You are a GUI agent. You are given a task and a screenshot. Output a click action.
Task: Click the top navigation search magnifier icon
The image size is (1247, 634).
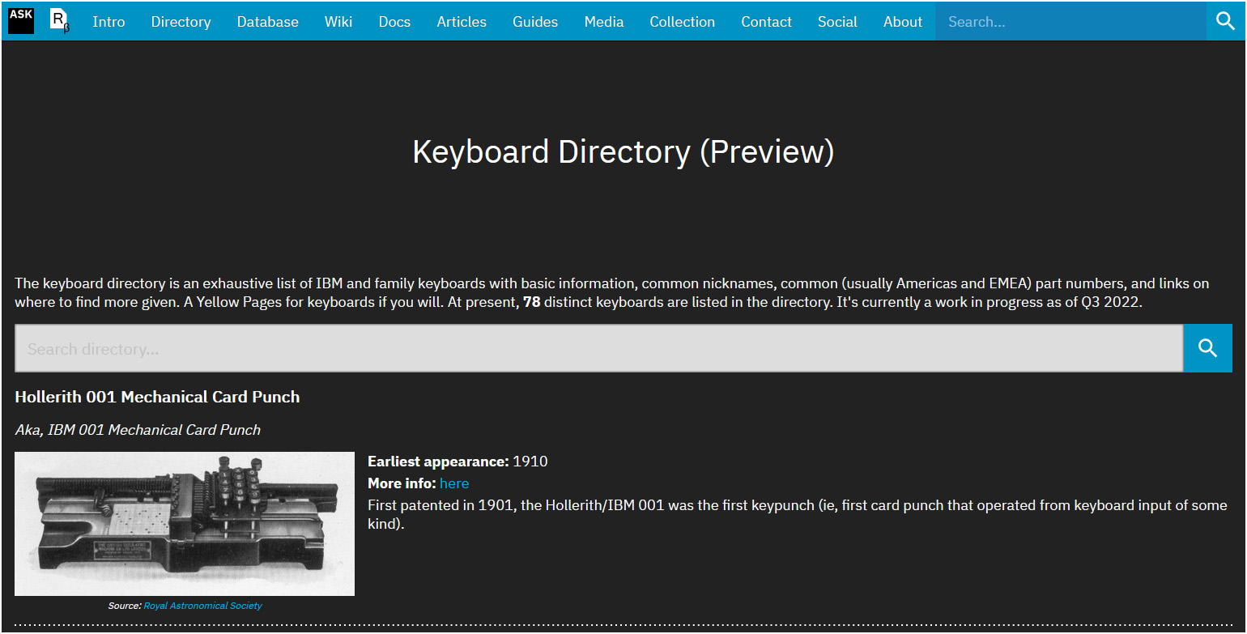click(x=1226, y=21)
